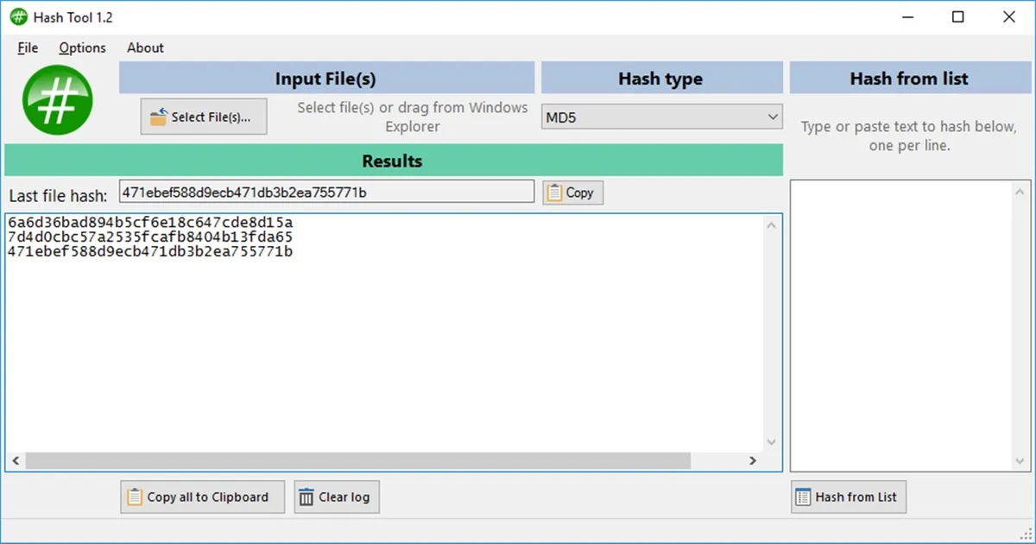Click the green Hash Tool logo
1036x544 pixels.
(x=57, y=99)
